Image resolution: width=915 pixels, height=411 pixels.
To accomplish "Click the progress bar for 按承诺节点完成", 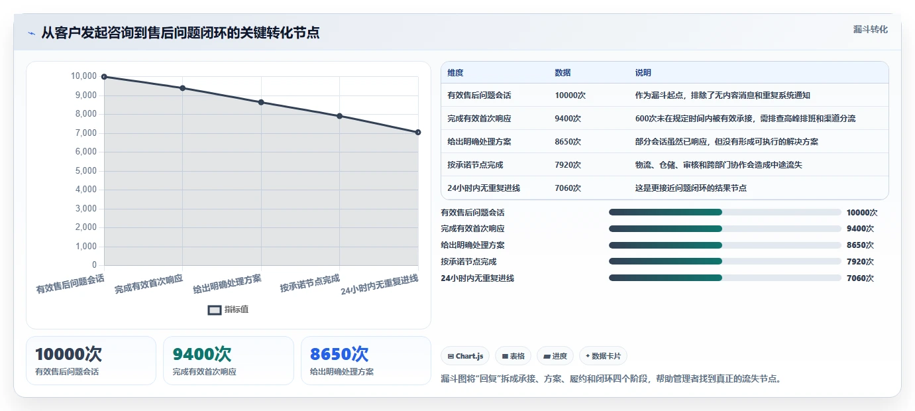I will point(725,261).
